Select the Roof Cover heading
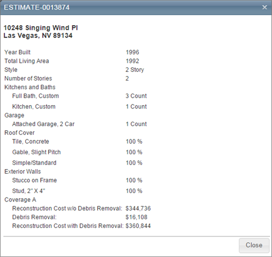 (19, 132)
